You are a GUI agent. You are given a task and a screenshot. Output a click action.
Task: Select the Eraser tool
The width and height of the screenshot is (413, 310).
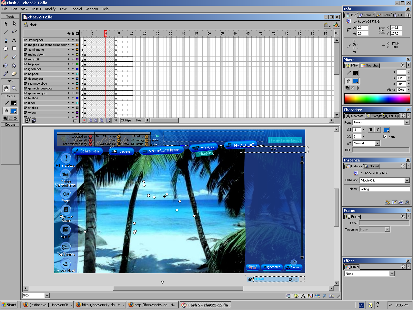tap(14, 74)
